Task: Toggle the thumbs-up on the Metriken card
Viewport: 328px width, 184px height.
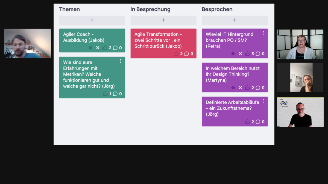Action: click(106, 93)
